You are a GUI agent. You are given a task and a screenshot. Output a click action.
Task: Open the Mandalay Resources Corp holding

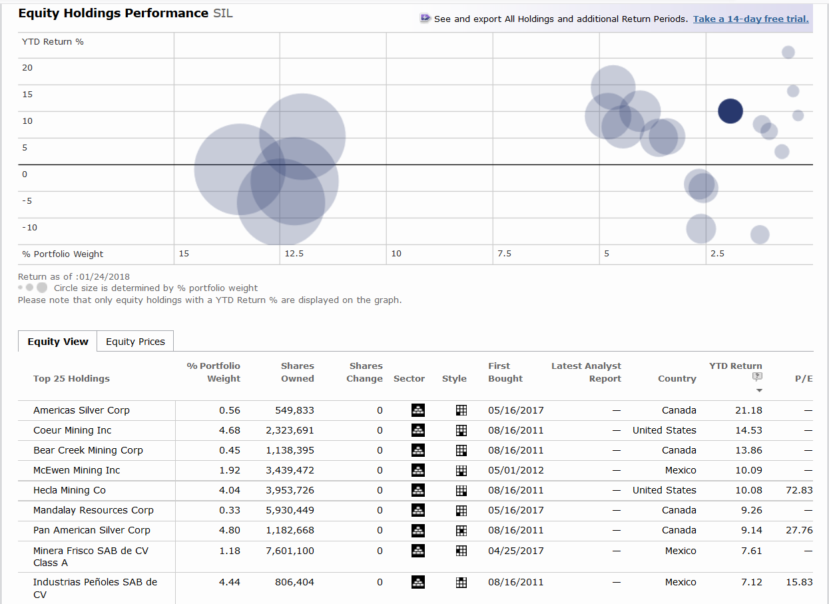93,510
